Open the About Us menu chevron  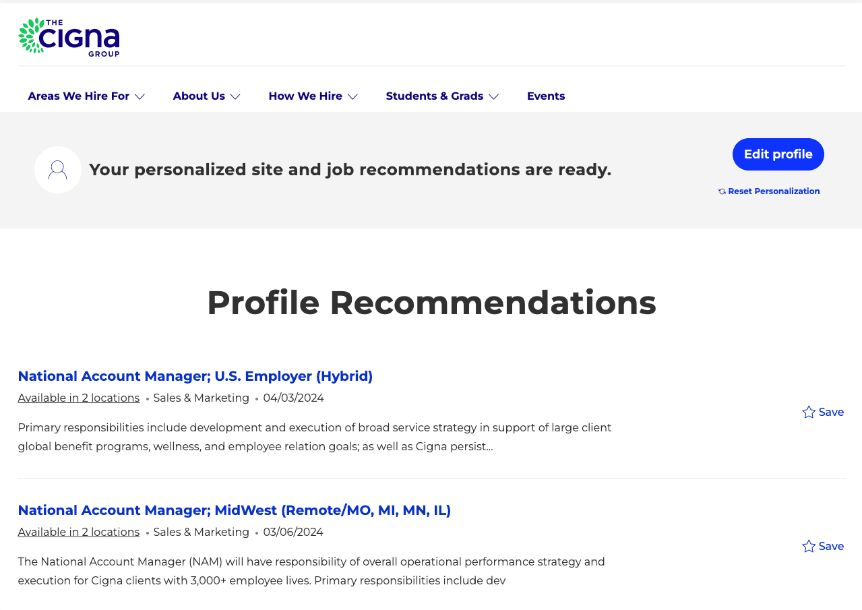235,96
